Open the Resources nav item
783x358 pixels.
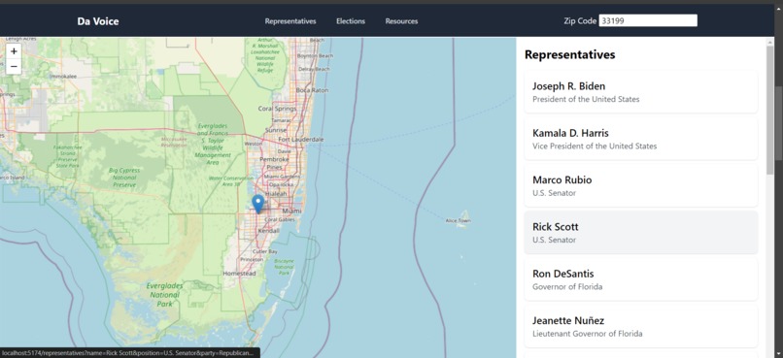(401, 21)
